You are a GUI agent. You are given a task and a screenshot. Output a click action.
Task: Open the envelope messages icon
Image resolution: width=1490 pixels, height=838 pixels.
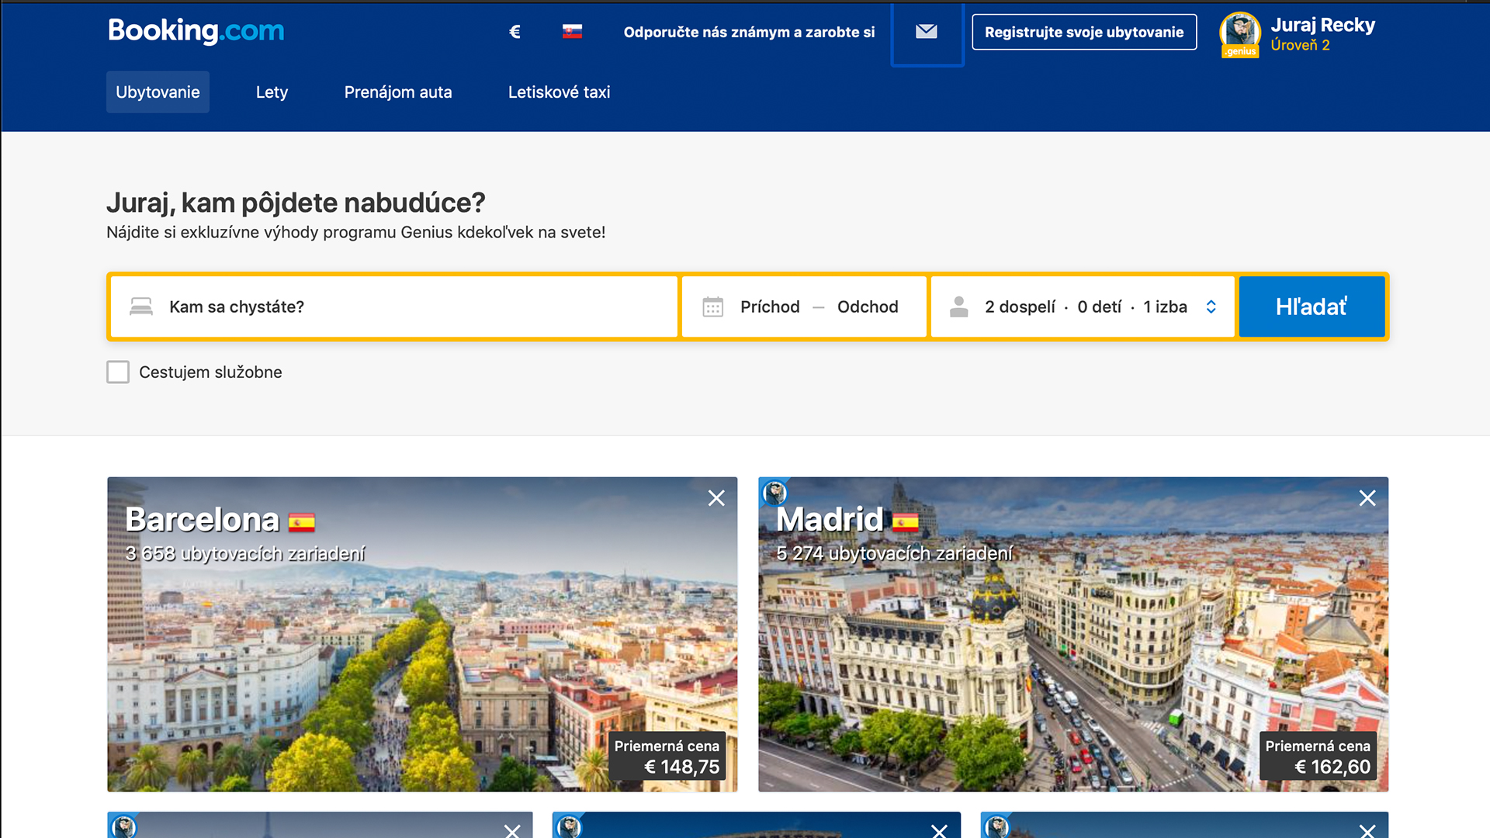927,32
